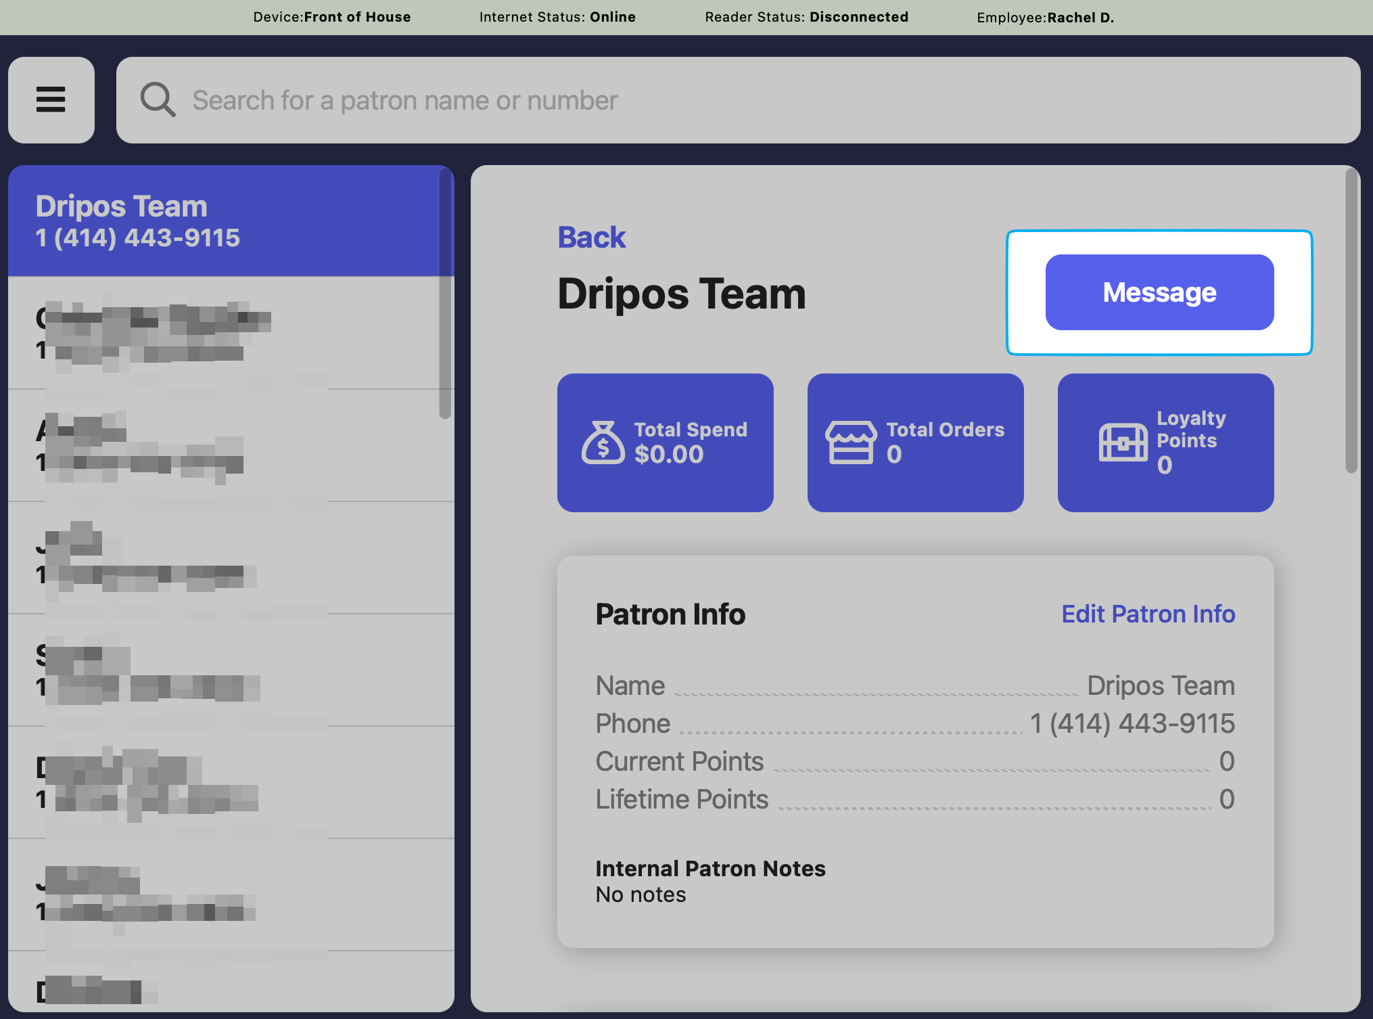This screenshot has width=1373, height=1019.
Task: Click the Patron Info heading
Action: tap(670, 614)
